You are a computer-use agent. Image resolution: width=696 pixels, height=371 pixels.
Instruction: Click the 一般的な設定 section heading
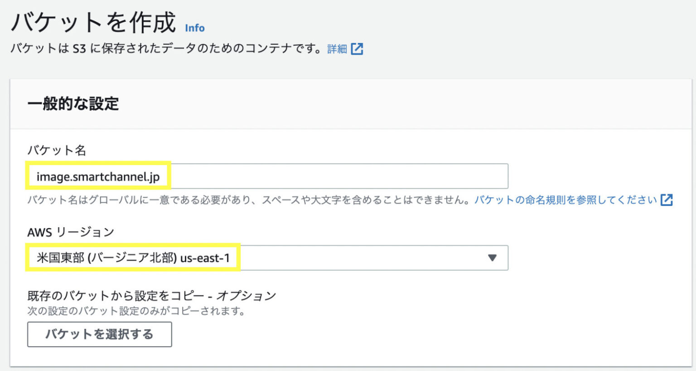(73, 103)
